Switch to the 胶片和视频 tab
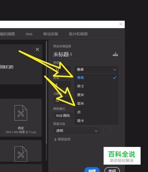The height and width of the screenshot is (172, 148). (x=78, y=34)
